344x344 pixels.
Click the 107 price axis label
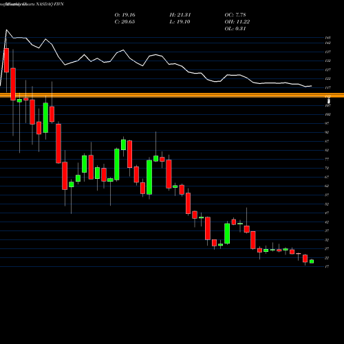(x=328, y=105)
